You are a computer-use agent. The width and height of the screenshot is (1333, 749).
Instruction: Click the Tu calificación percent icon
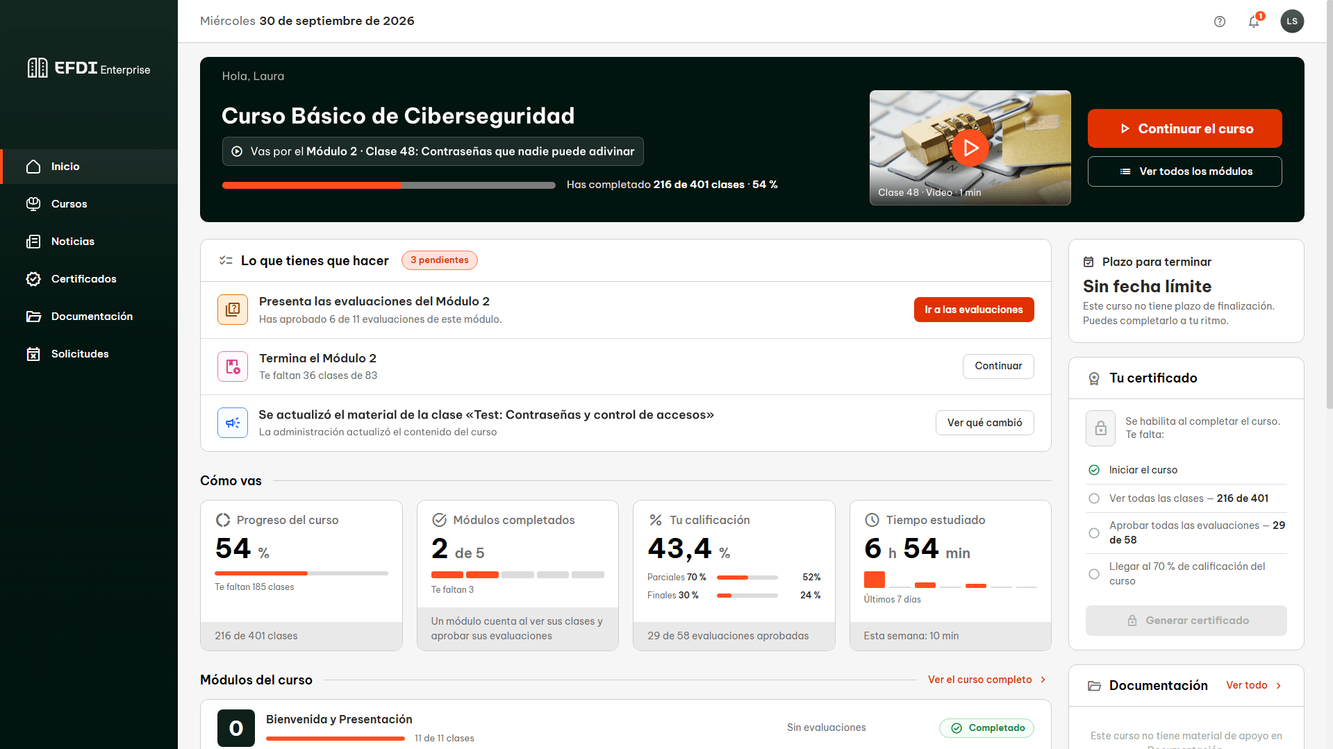[655, 520]
